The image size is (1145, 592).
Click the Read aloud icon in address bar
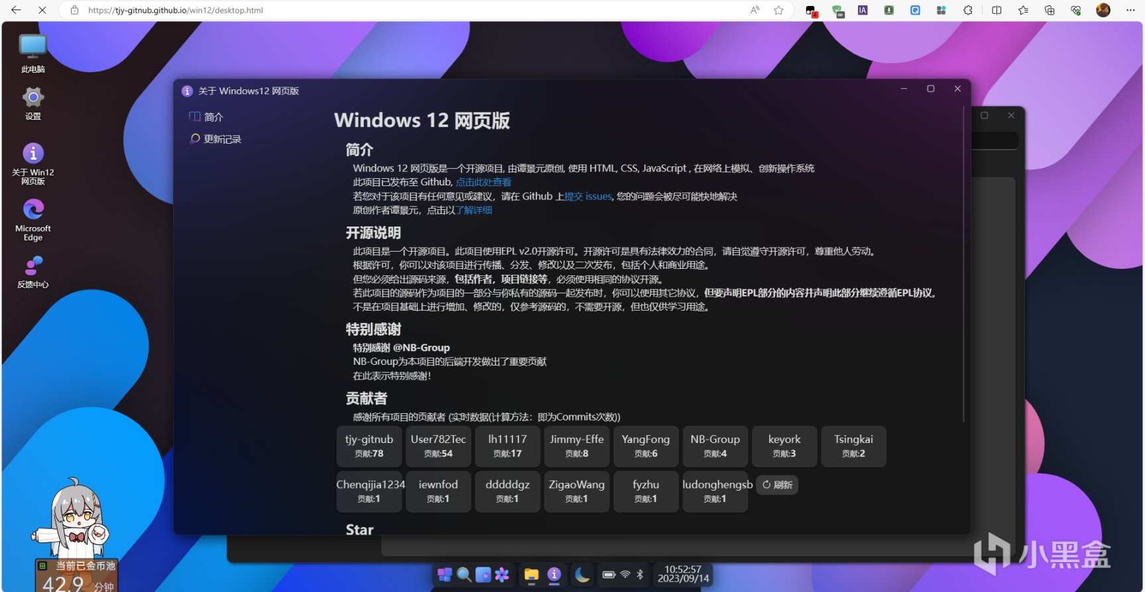[754, 10]
